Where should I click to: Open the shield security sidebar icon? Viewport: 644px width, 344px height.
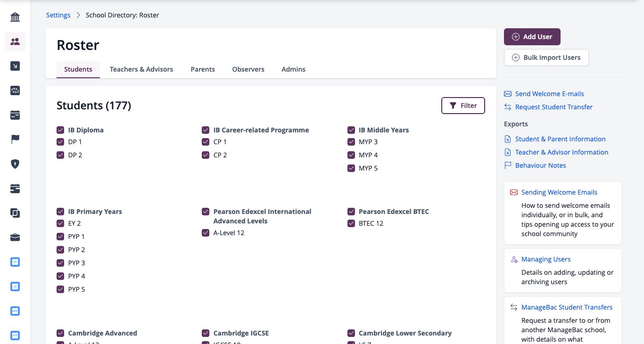tap(15, 164)
